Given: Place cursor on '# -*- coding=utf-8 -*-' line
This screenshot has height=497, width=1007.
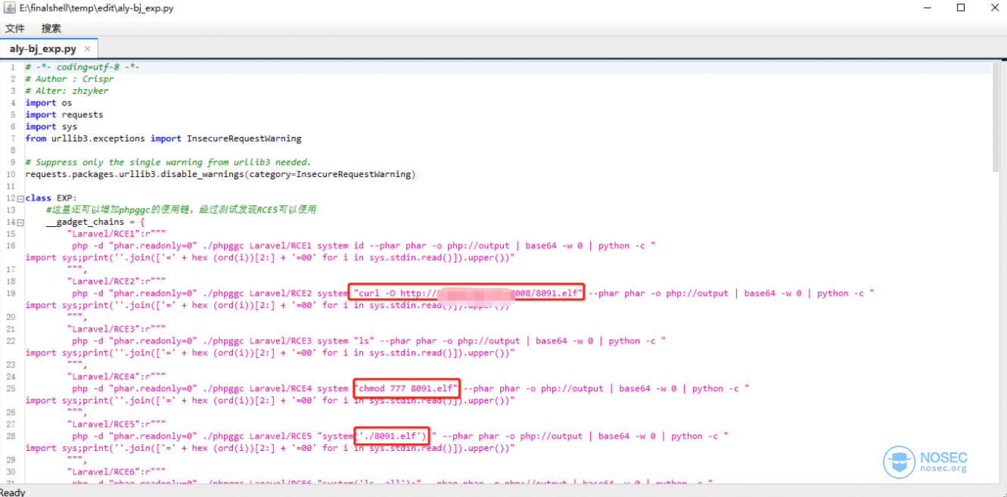Looking at the screenshot, I should pos(82,67).
